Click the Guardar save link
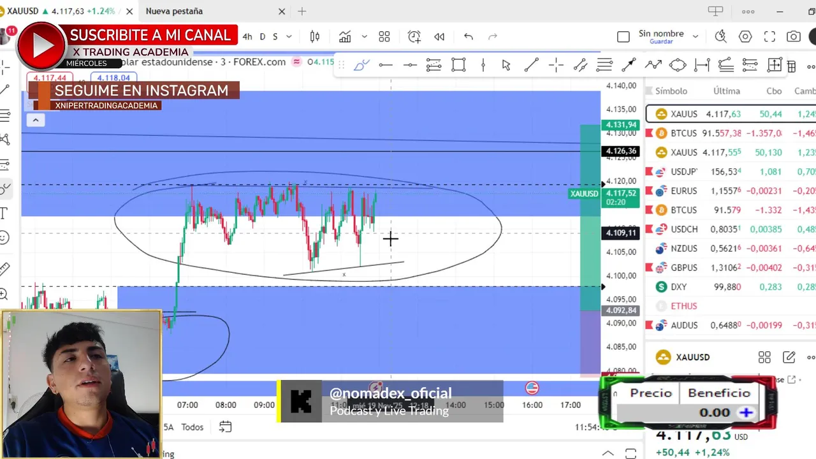 [x=661, y=41]
